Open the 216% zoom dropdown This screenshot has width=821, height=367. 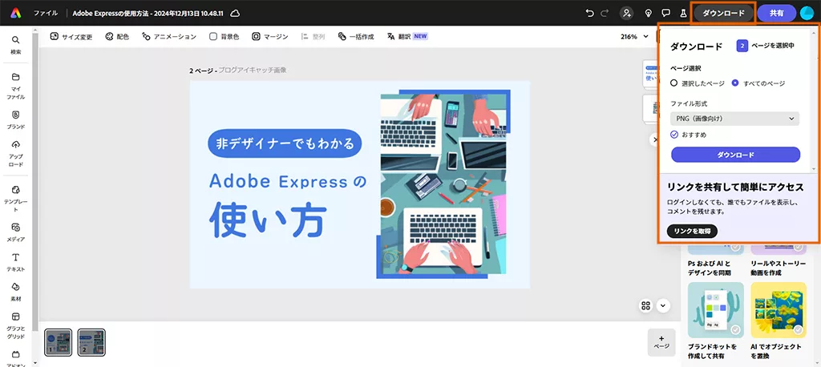pos(634,37)
